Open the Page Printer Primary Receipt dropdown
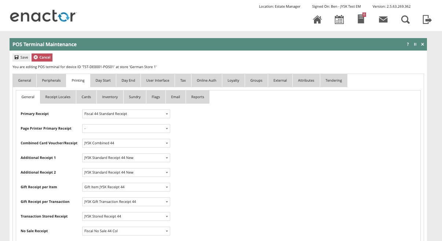Screen dimensions: 442x241 pyautogui.click(x=126, y=129)
